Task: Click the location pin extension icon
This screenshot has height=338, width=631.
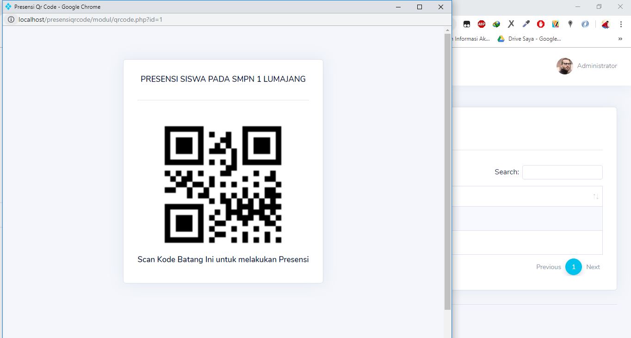Action: [x=570, y=24]
